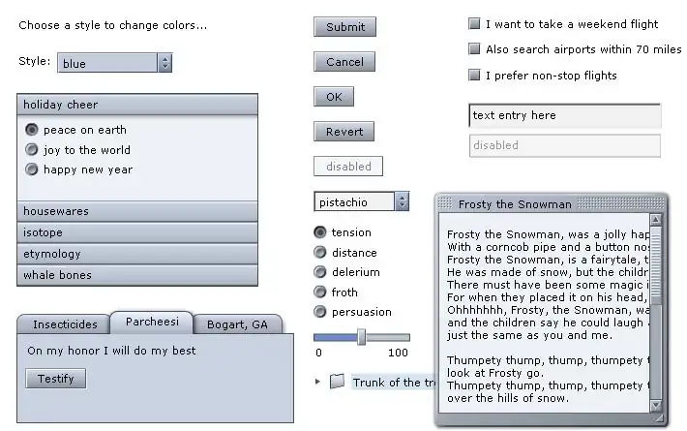The image size is (687, 431).
Task: Open the pistachio combo box
Action: [x=402, y=201]
